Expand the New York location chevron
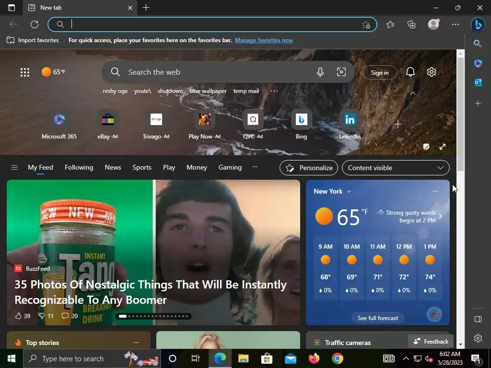This screenshot has width=491, height=368. (349, 192)
